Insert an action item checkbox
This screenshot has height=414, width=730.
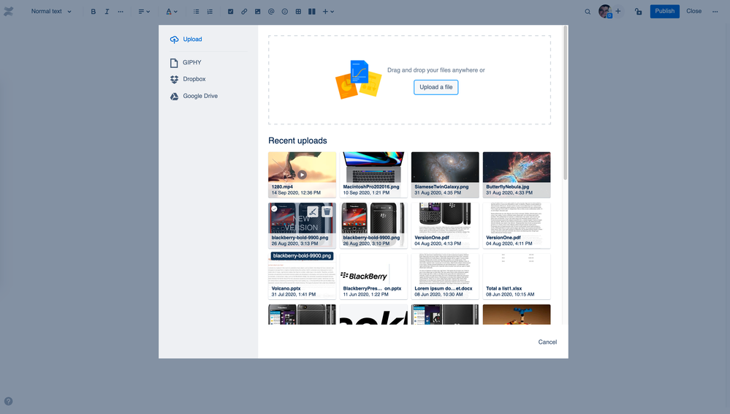click(x=230, y=12)
